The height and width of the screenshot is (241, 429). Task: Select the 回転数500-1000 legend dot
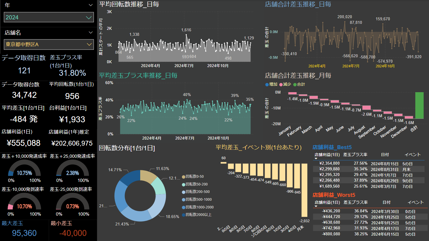(x=183, y=200)
